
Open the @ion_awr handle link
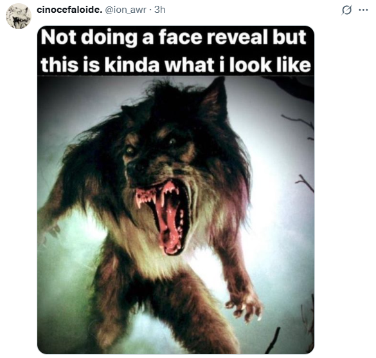125,10
